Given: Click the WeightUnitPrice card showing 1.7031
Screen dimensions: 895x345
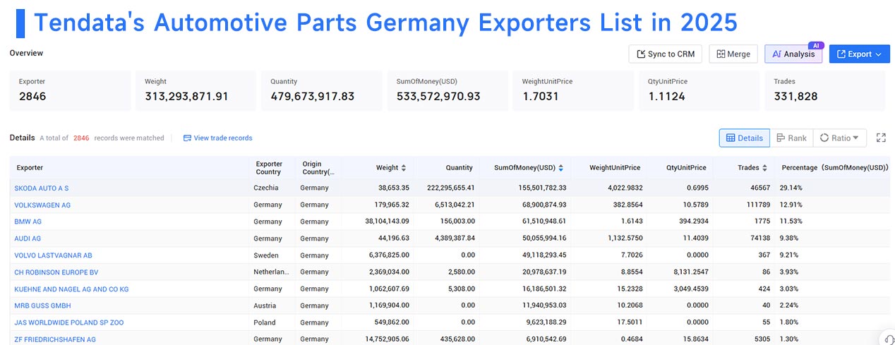Looking at the screenshot, I should [573, 90].
